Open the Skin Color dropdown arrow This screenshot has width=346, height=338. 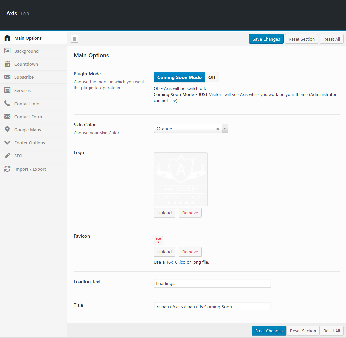pyautogui.click(x=225, y=129)
